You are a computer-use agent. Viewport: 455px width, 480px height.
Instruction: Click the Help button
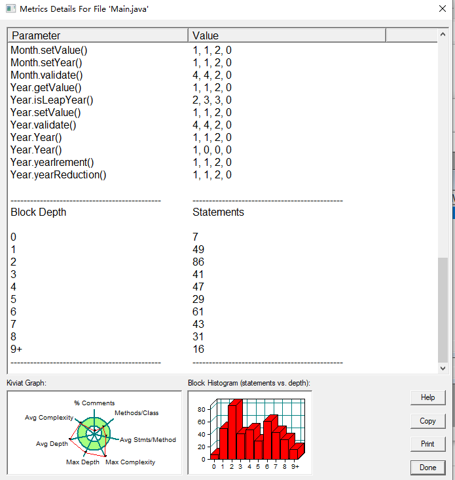pyautogui.click(x=428, y=397)
